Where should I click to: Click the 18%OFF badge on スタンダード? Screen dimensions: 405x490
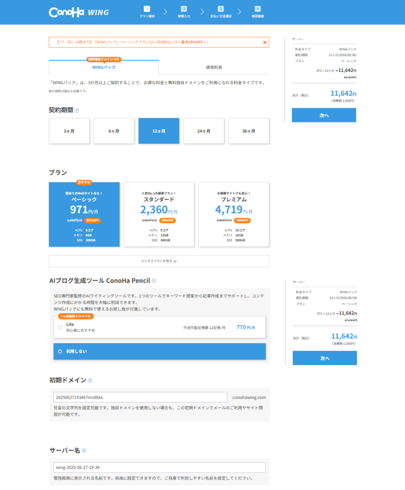[x=168, y=220]
